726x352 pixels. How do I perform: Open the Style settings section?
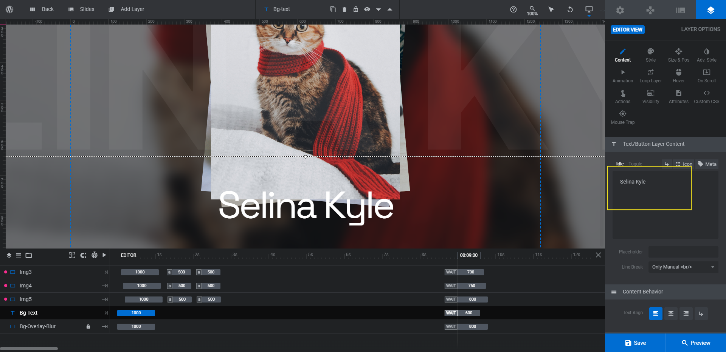click(651, 55)
